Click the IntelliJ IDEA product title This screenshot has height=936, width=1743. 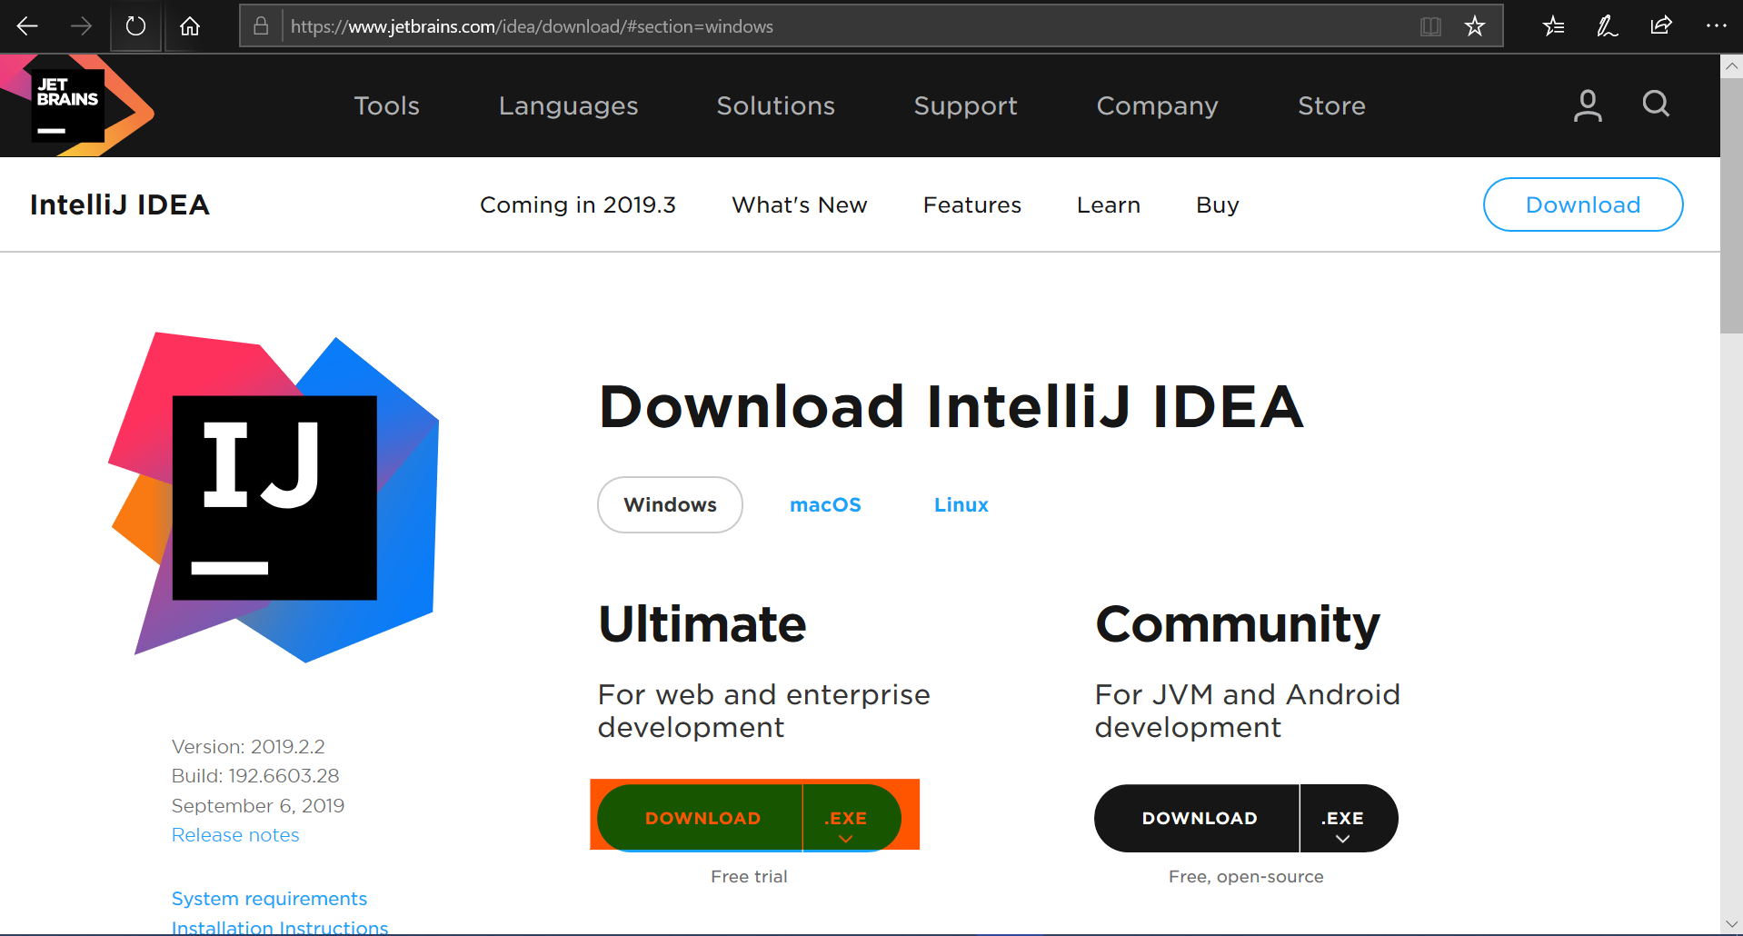coord(119,204)
